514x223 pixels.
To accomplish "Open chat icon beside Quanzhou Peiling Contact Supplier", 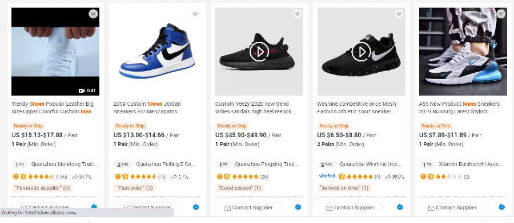I will (196, 207).
